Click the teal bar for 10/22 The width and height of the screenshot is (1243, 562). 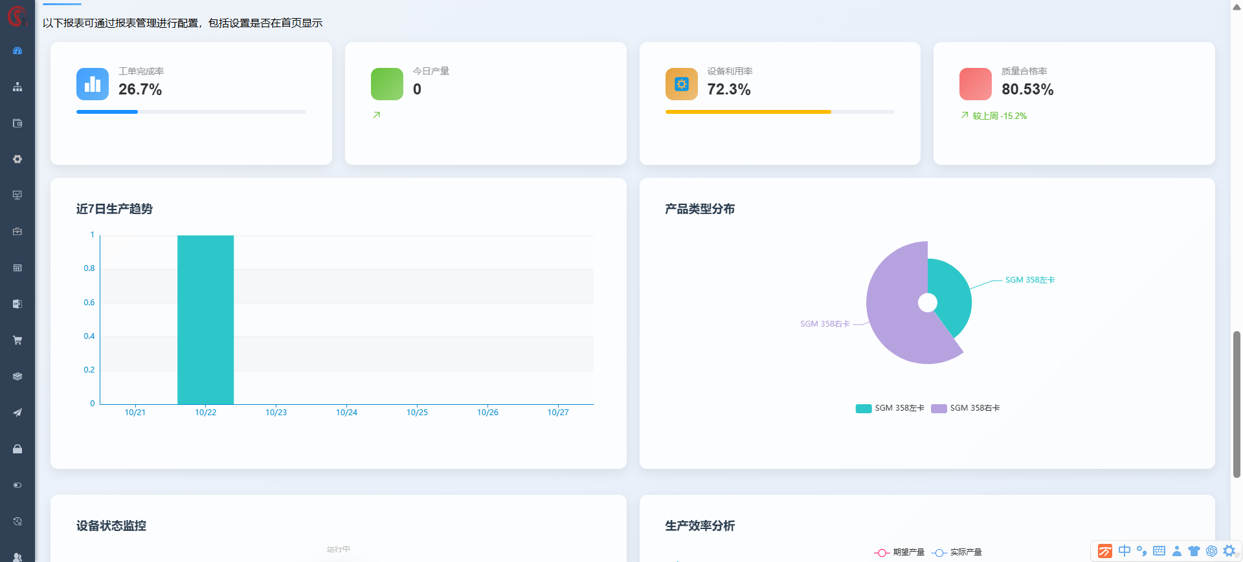click(205, 319)
